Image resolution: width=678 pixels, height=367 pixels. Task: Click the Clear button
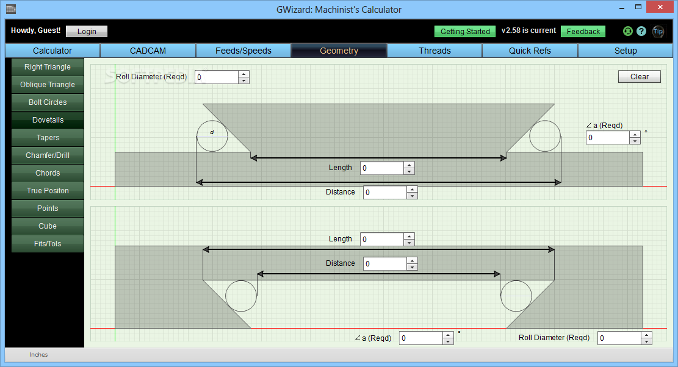point(639,76)
